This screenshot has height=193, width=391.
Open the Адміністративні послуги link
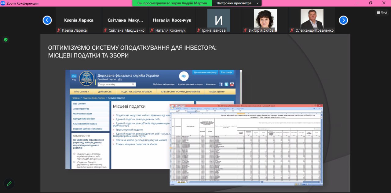pyautogui.click(x=190, y=84)
